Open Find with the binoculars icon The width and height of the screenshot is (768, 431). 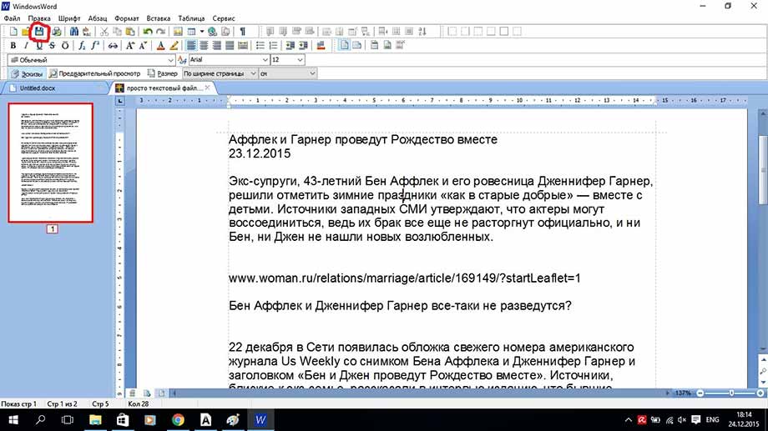74,32
